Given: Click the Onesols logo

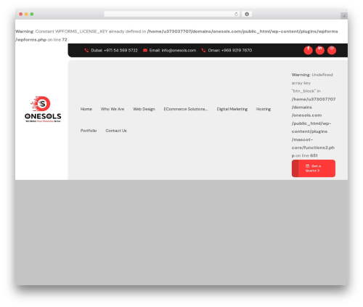Looking at the screenshot, I should (x=43, y=109).
